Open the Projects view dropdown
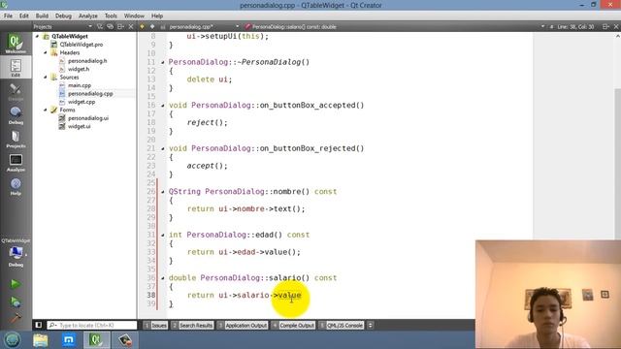Image resolution: width=621 pixels, height=349 pixels. [x=62, y=26]
